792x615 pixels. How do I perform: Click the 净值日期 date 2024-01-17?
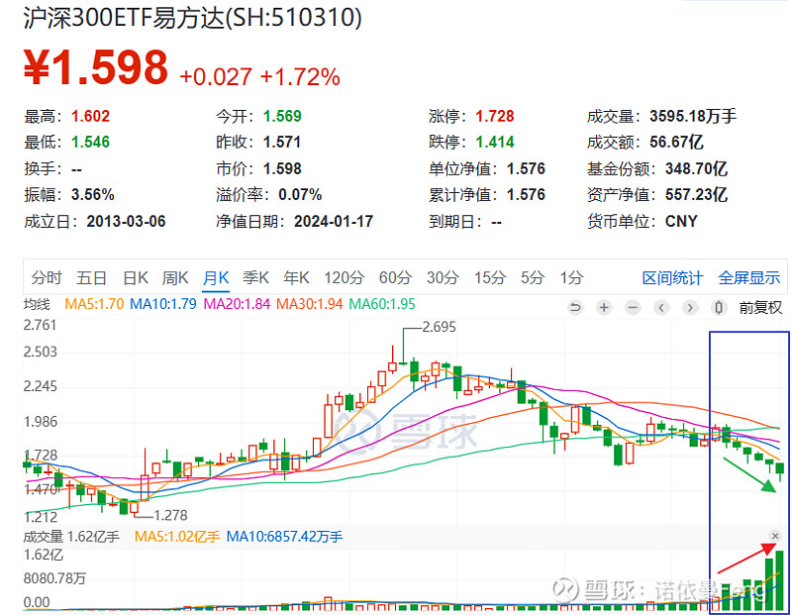pos(334,221)
